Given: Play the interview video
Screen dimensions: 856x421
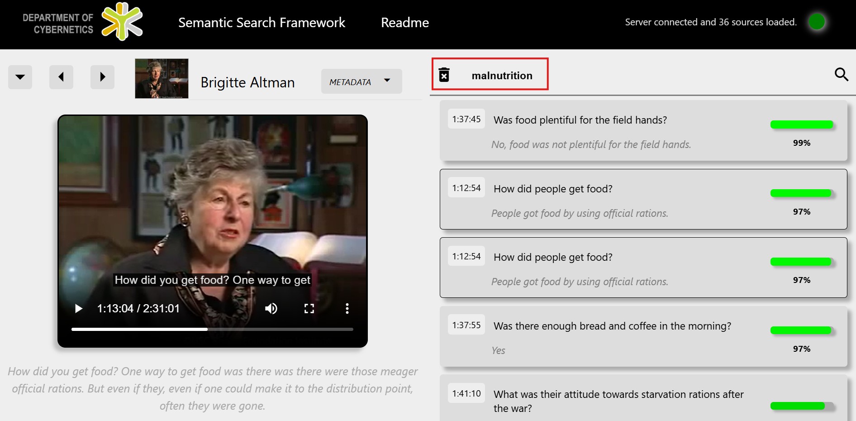Looking at the screenshot, I should coord(79,309).
